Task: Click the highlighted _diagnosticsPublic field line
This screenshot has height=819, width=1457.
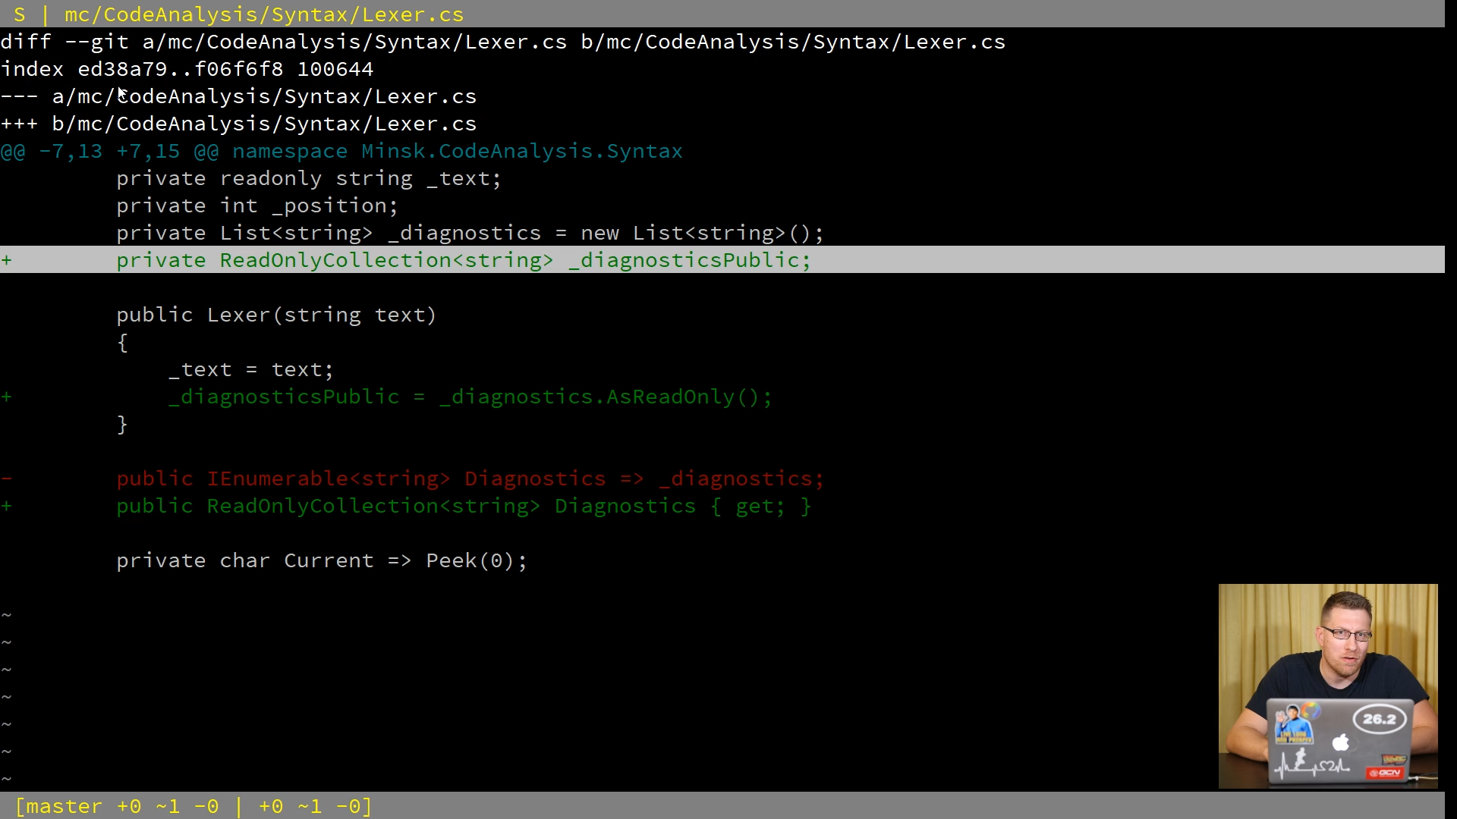Action: coord(463,261)
